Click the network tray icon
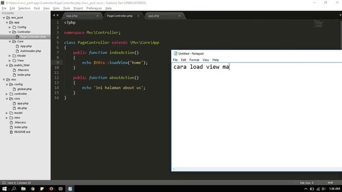 click(318, 189)
